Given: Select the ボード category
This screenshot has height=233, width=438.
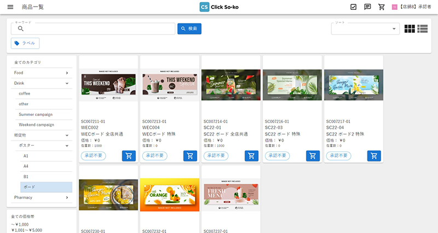Looking at the screenshot, I should click(x=46, y=187).
